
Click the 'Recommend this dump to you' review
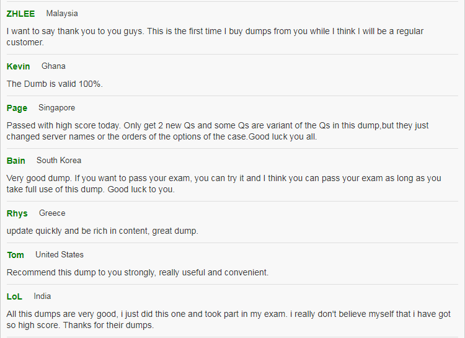click(x=138, y=272)
